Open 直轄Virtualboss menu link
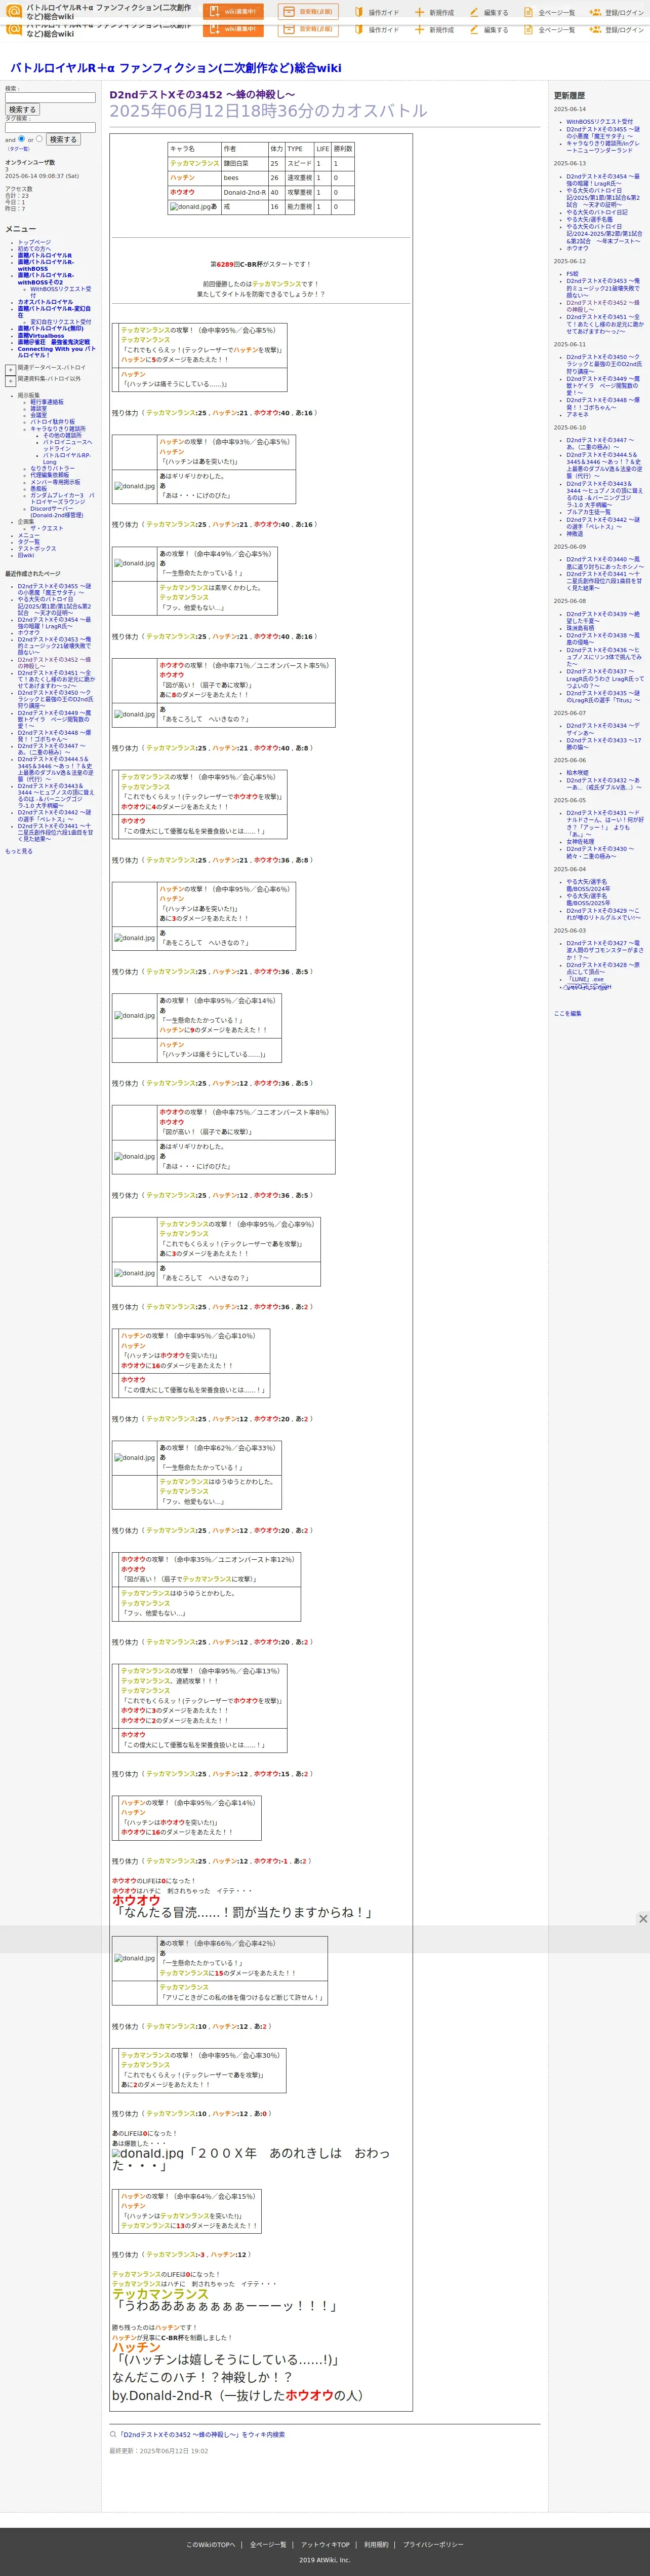 tap(40, 336)
